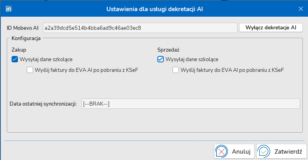Close the AI settings dialog window
This screenshot has width=308, height=160.
pyautogui.click(x=300, y=9)
